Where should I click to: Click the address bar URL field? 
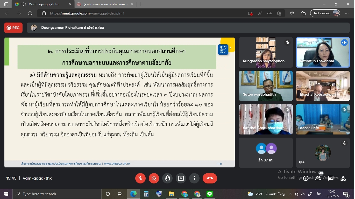pyautogui.click(x=145, y=13)
